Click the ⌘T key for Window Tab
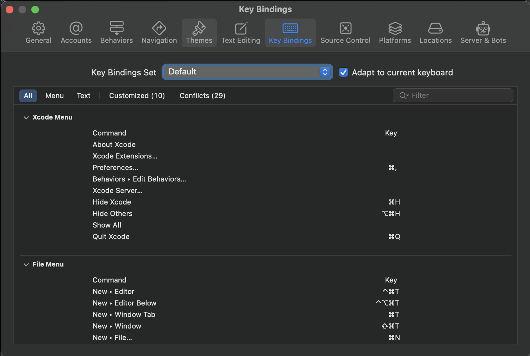 pos(394,314)
